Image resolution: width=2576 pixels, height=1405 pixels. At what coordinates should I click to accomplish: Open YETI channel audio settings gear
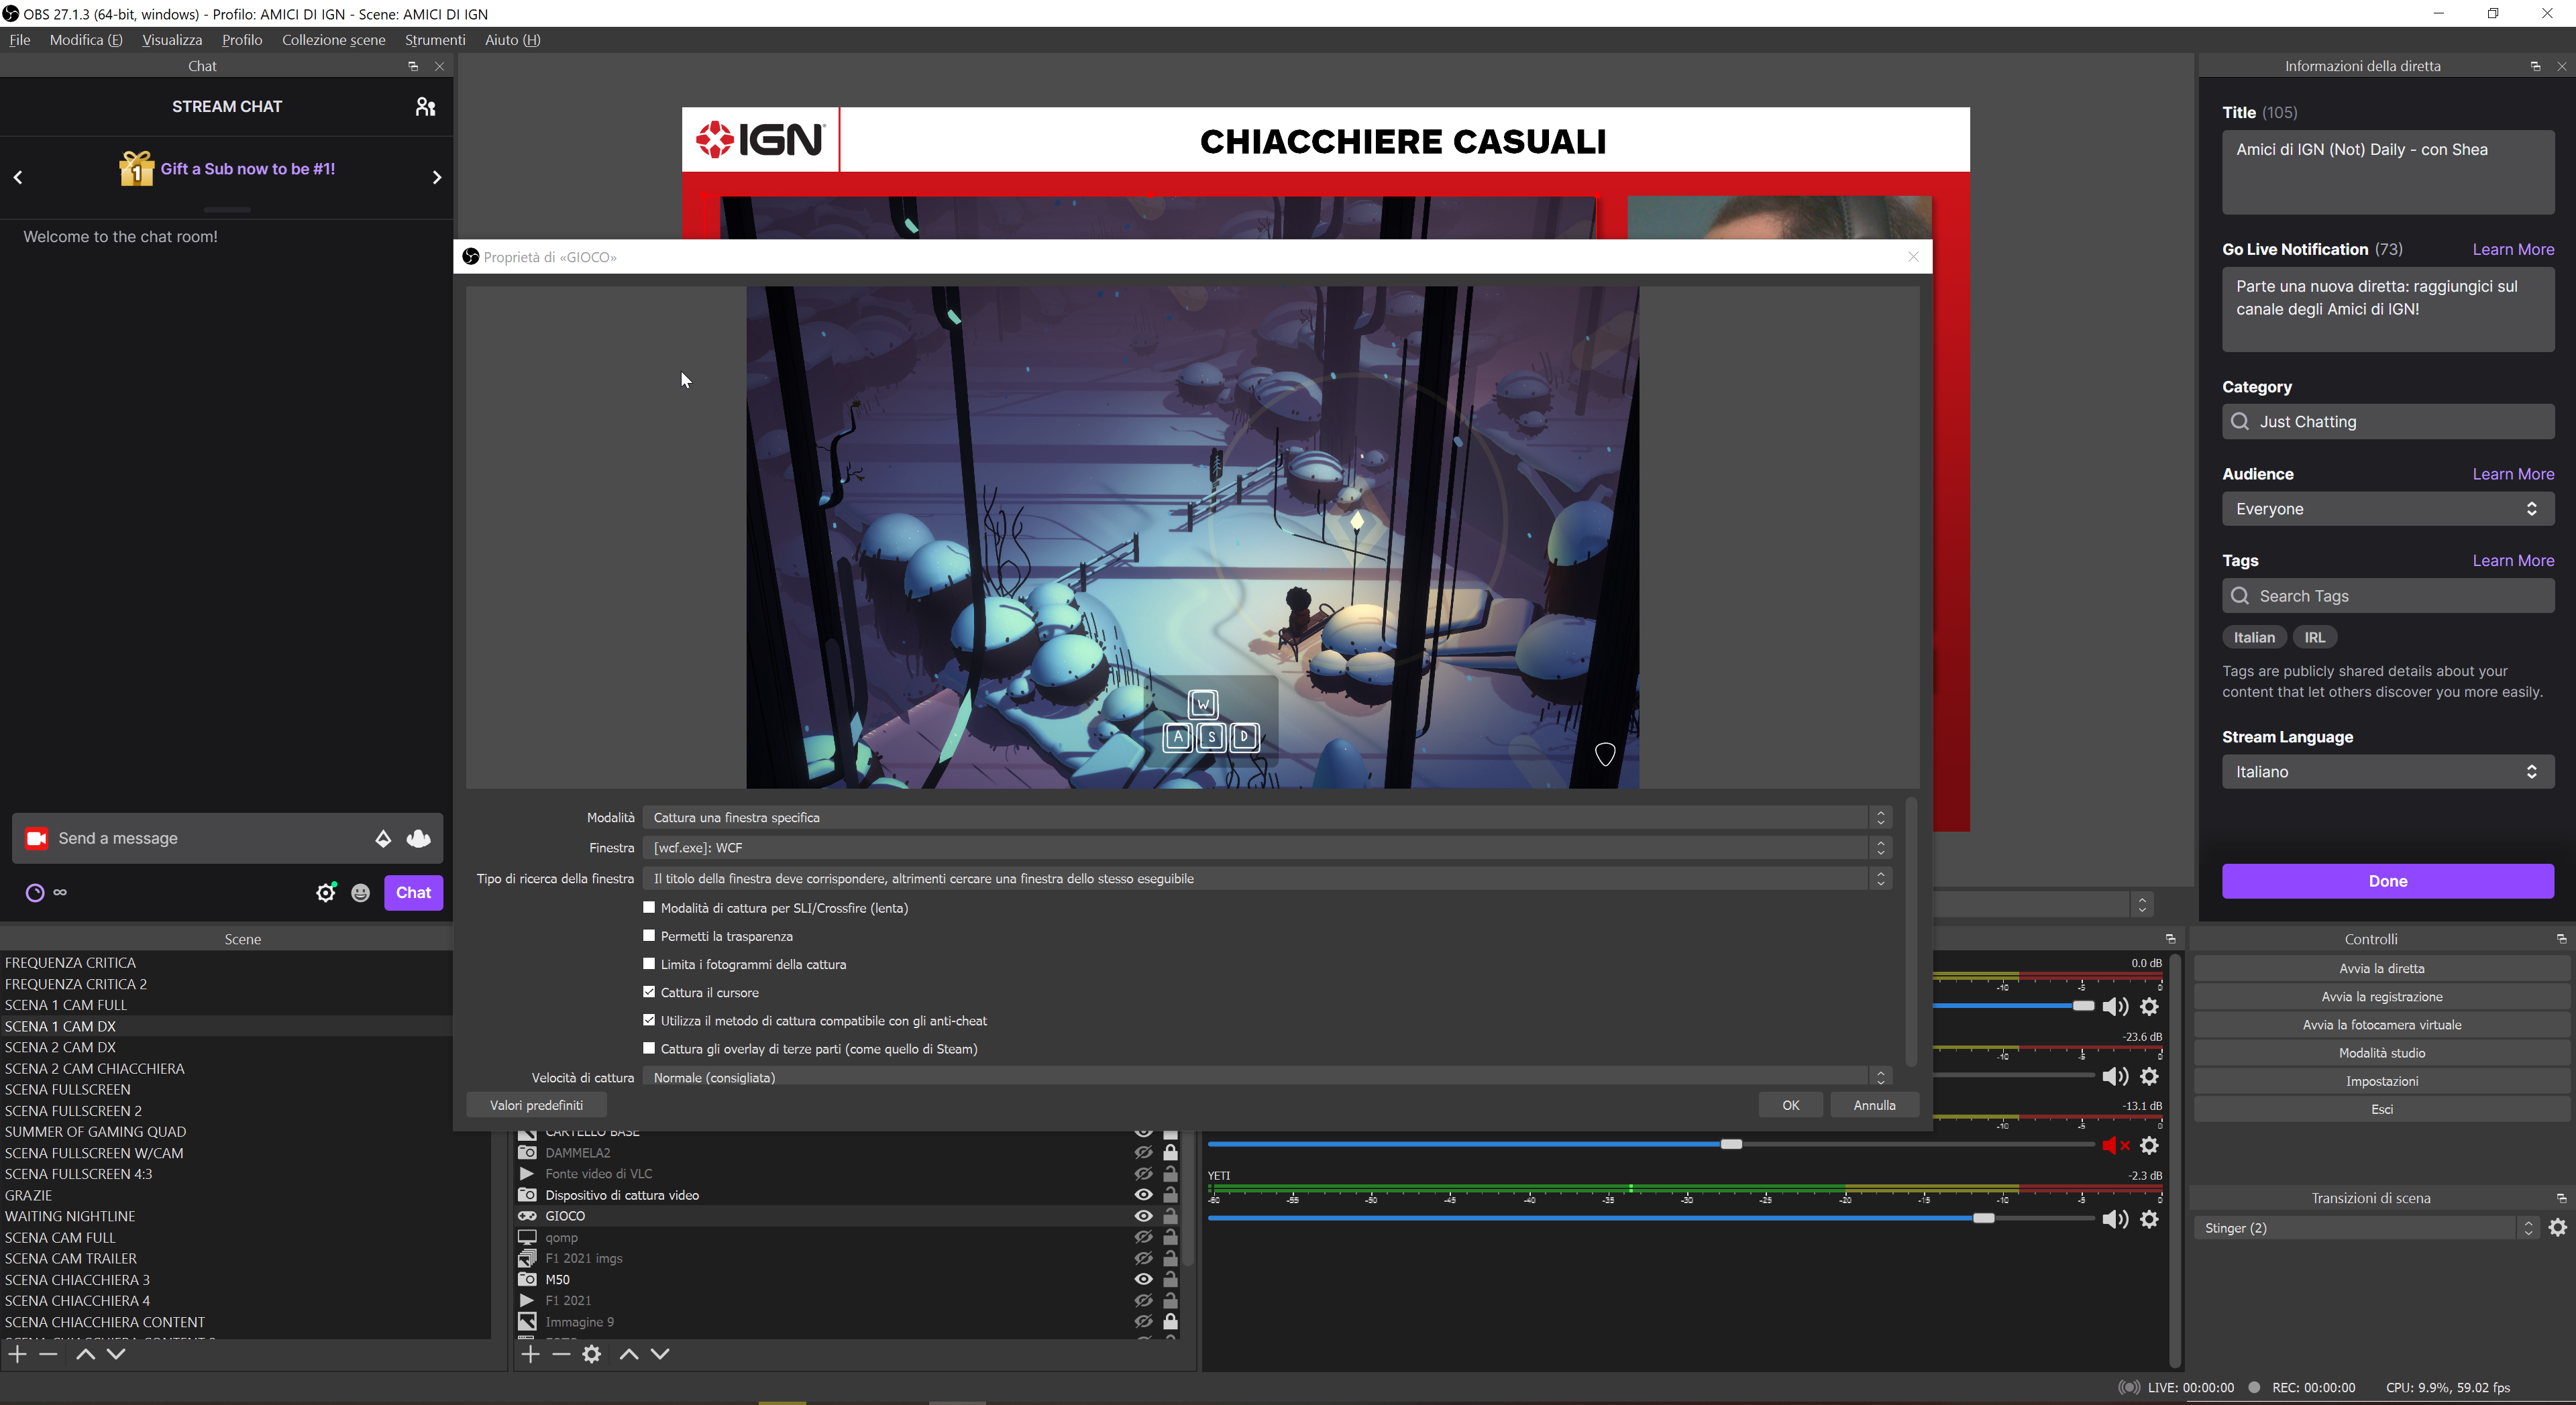(x=2149, y=1219)
